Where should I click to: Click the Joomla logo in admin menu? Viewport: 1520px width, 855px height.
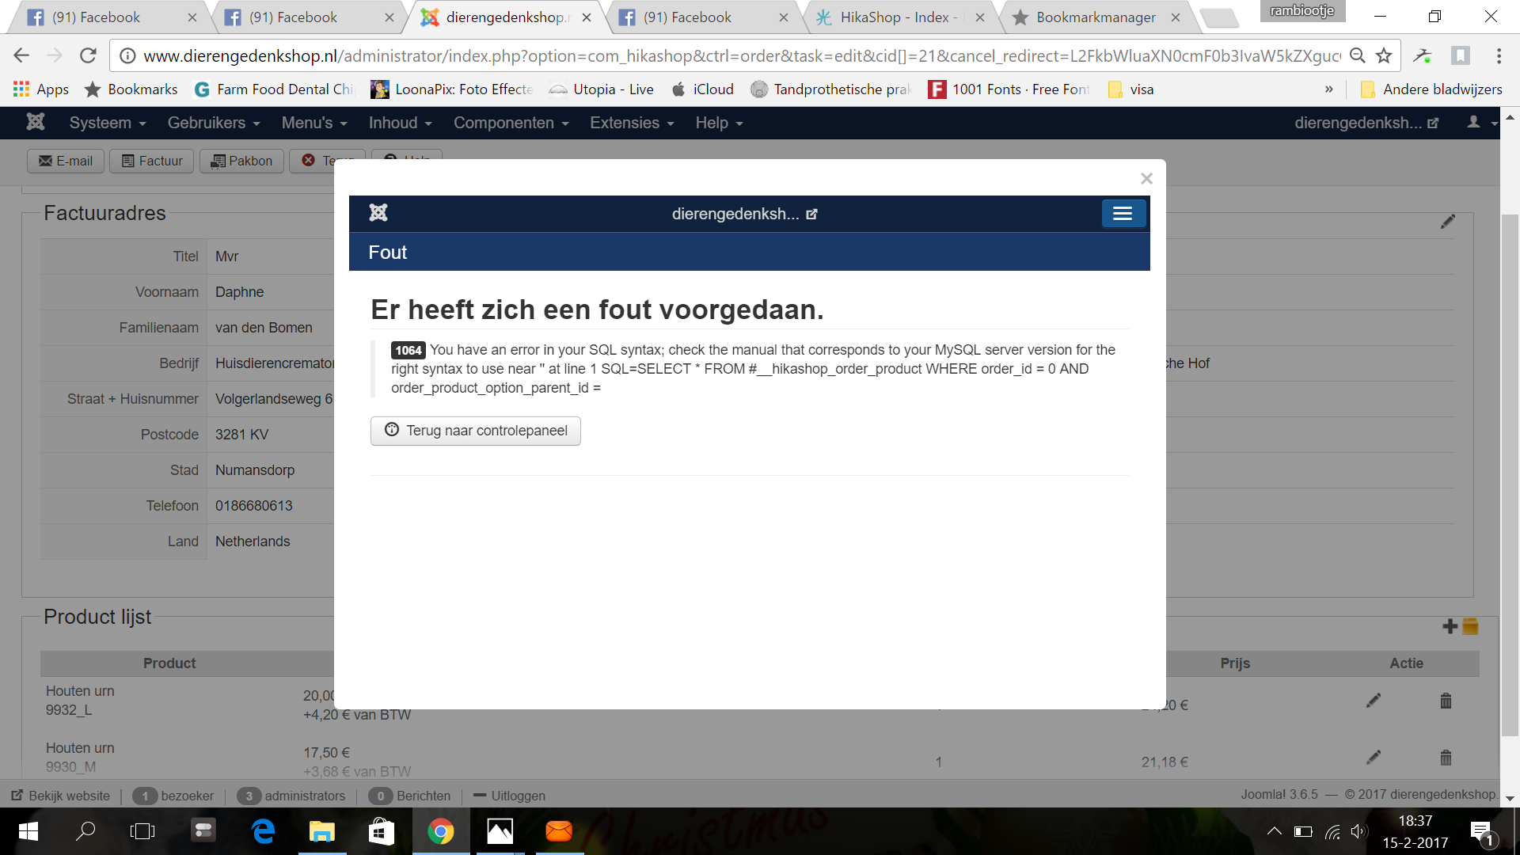pos(36,123)
